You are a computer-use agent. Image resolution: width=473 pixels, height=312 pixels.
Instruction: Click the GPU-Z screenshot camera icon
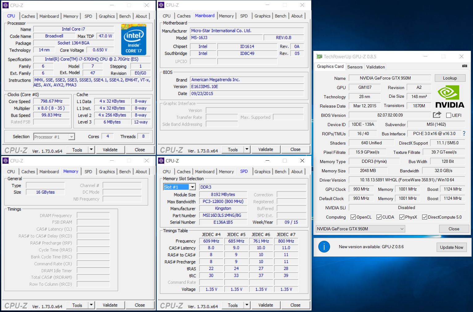click(465, 66)
